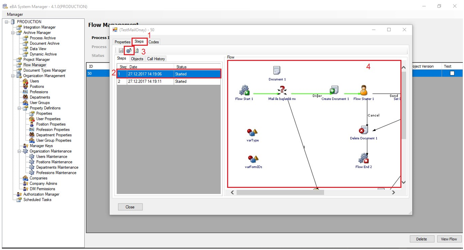Open the Manager menu
This screenshot has width=464, height=250.
click(x=15, y=14)
